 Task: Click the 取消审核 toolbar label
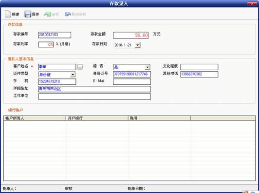pyautogui.click(x=79, y=15)
